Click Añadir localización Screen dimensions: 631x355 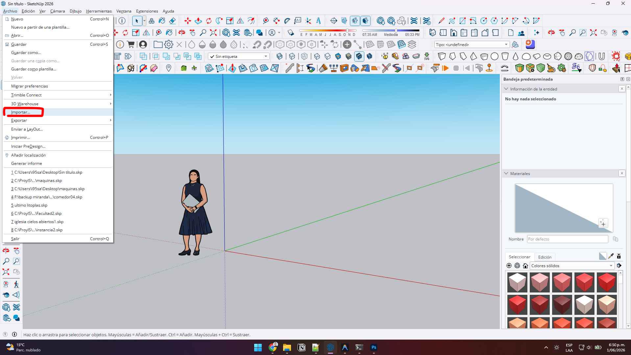58,155
